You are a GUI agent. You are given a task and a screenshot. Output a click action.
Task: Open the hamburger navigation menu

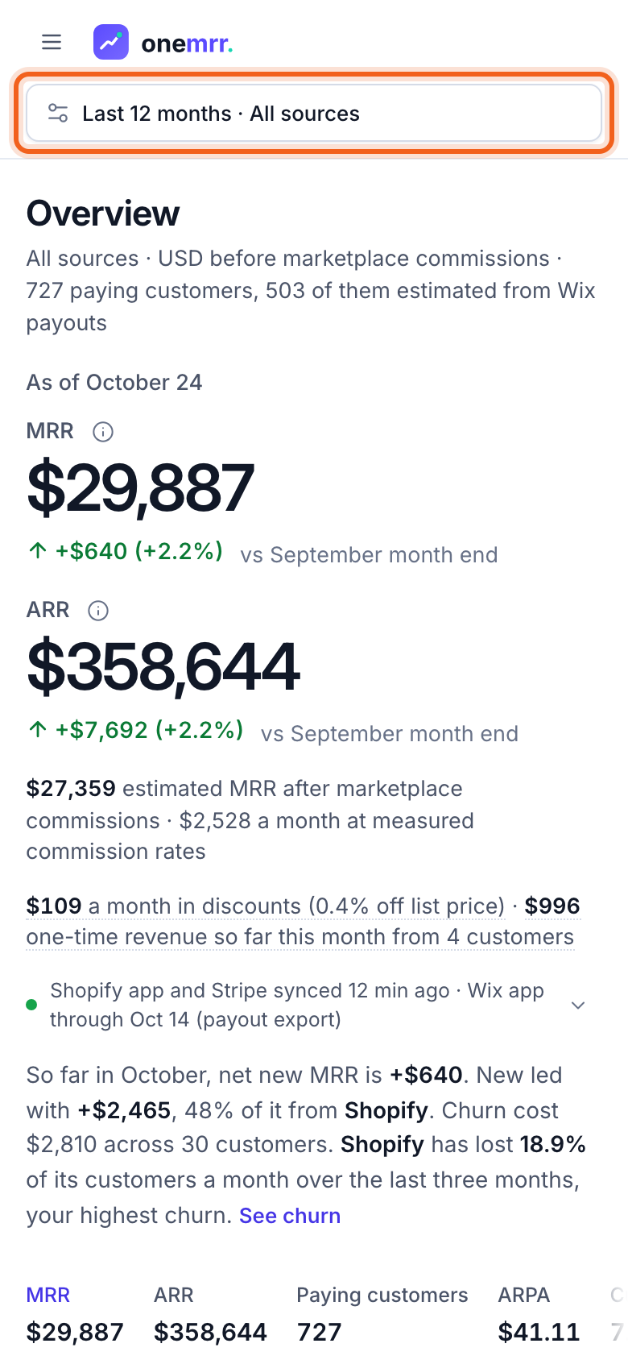[52, 43]
